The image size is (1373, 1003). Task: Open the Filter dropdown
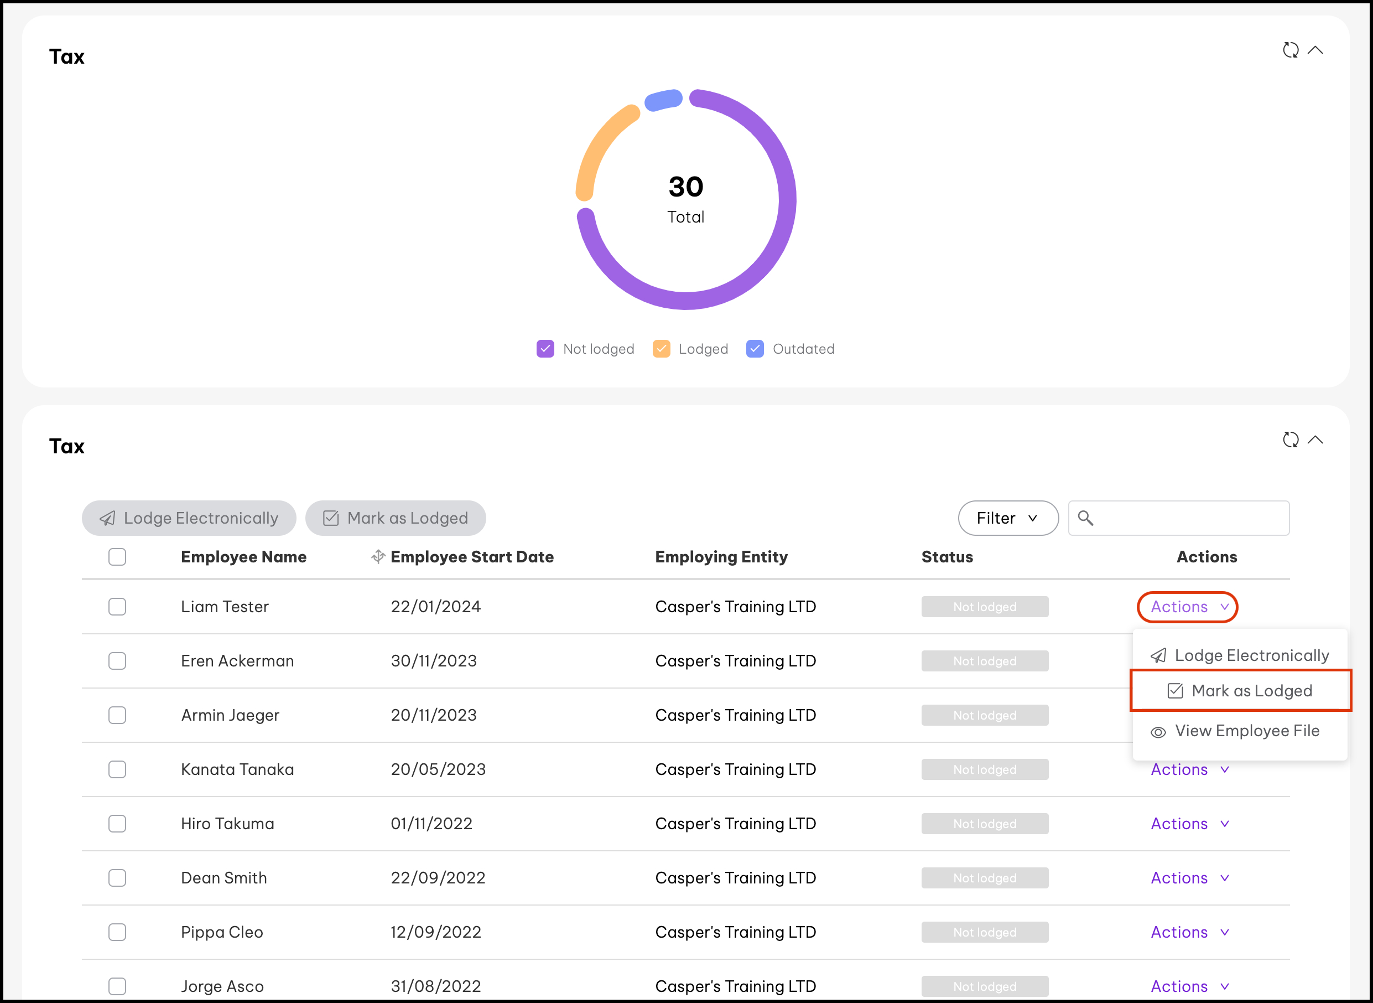click(1008, 518)
